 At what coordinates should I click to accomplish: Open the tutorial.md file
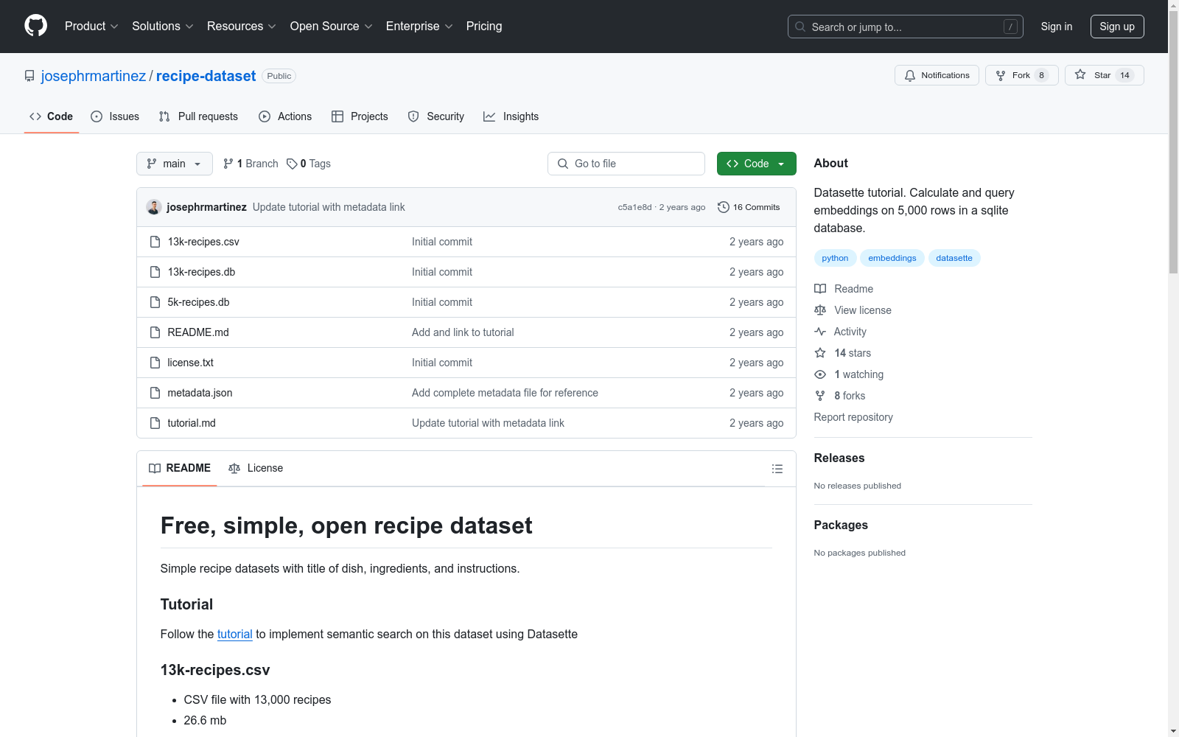click(x=192, y=423)
